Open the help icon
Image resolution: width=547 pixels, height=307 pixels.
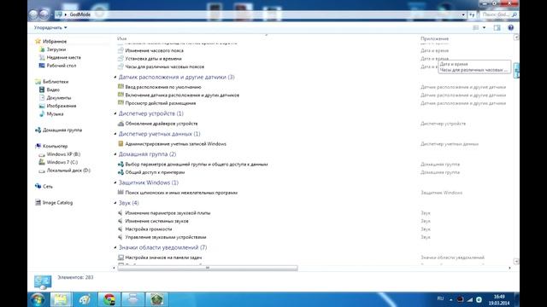511,27
